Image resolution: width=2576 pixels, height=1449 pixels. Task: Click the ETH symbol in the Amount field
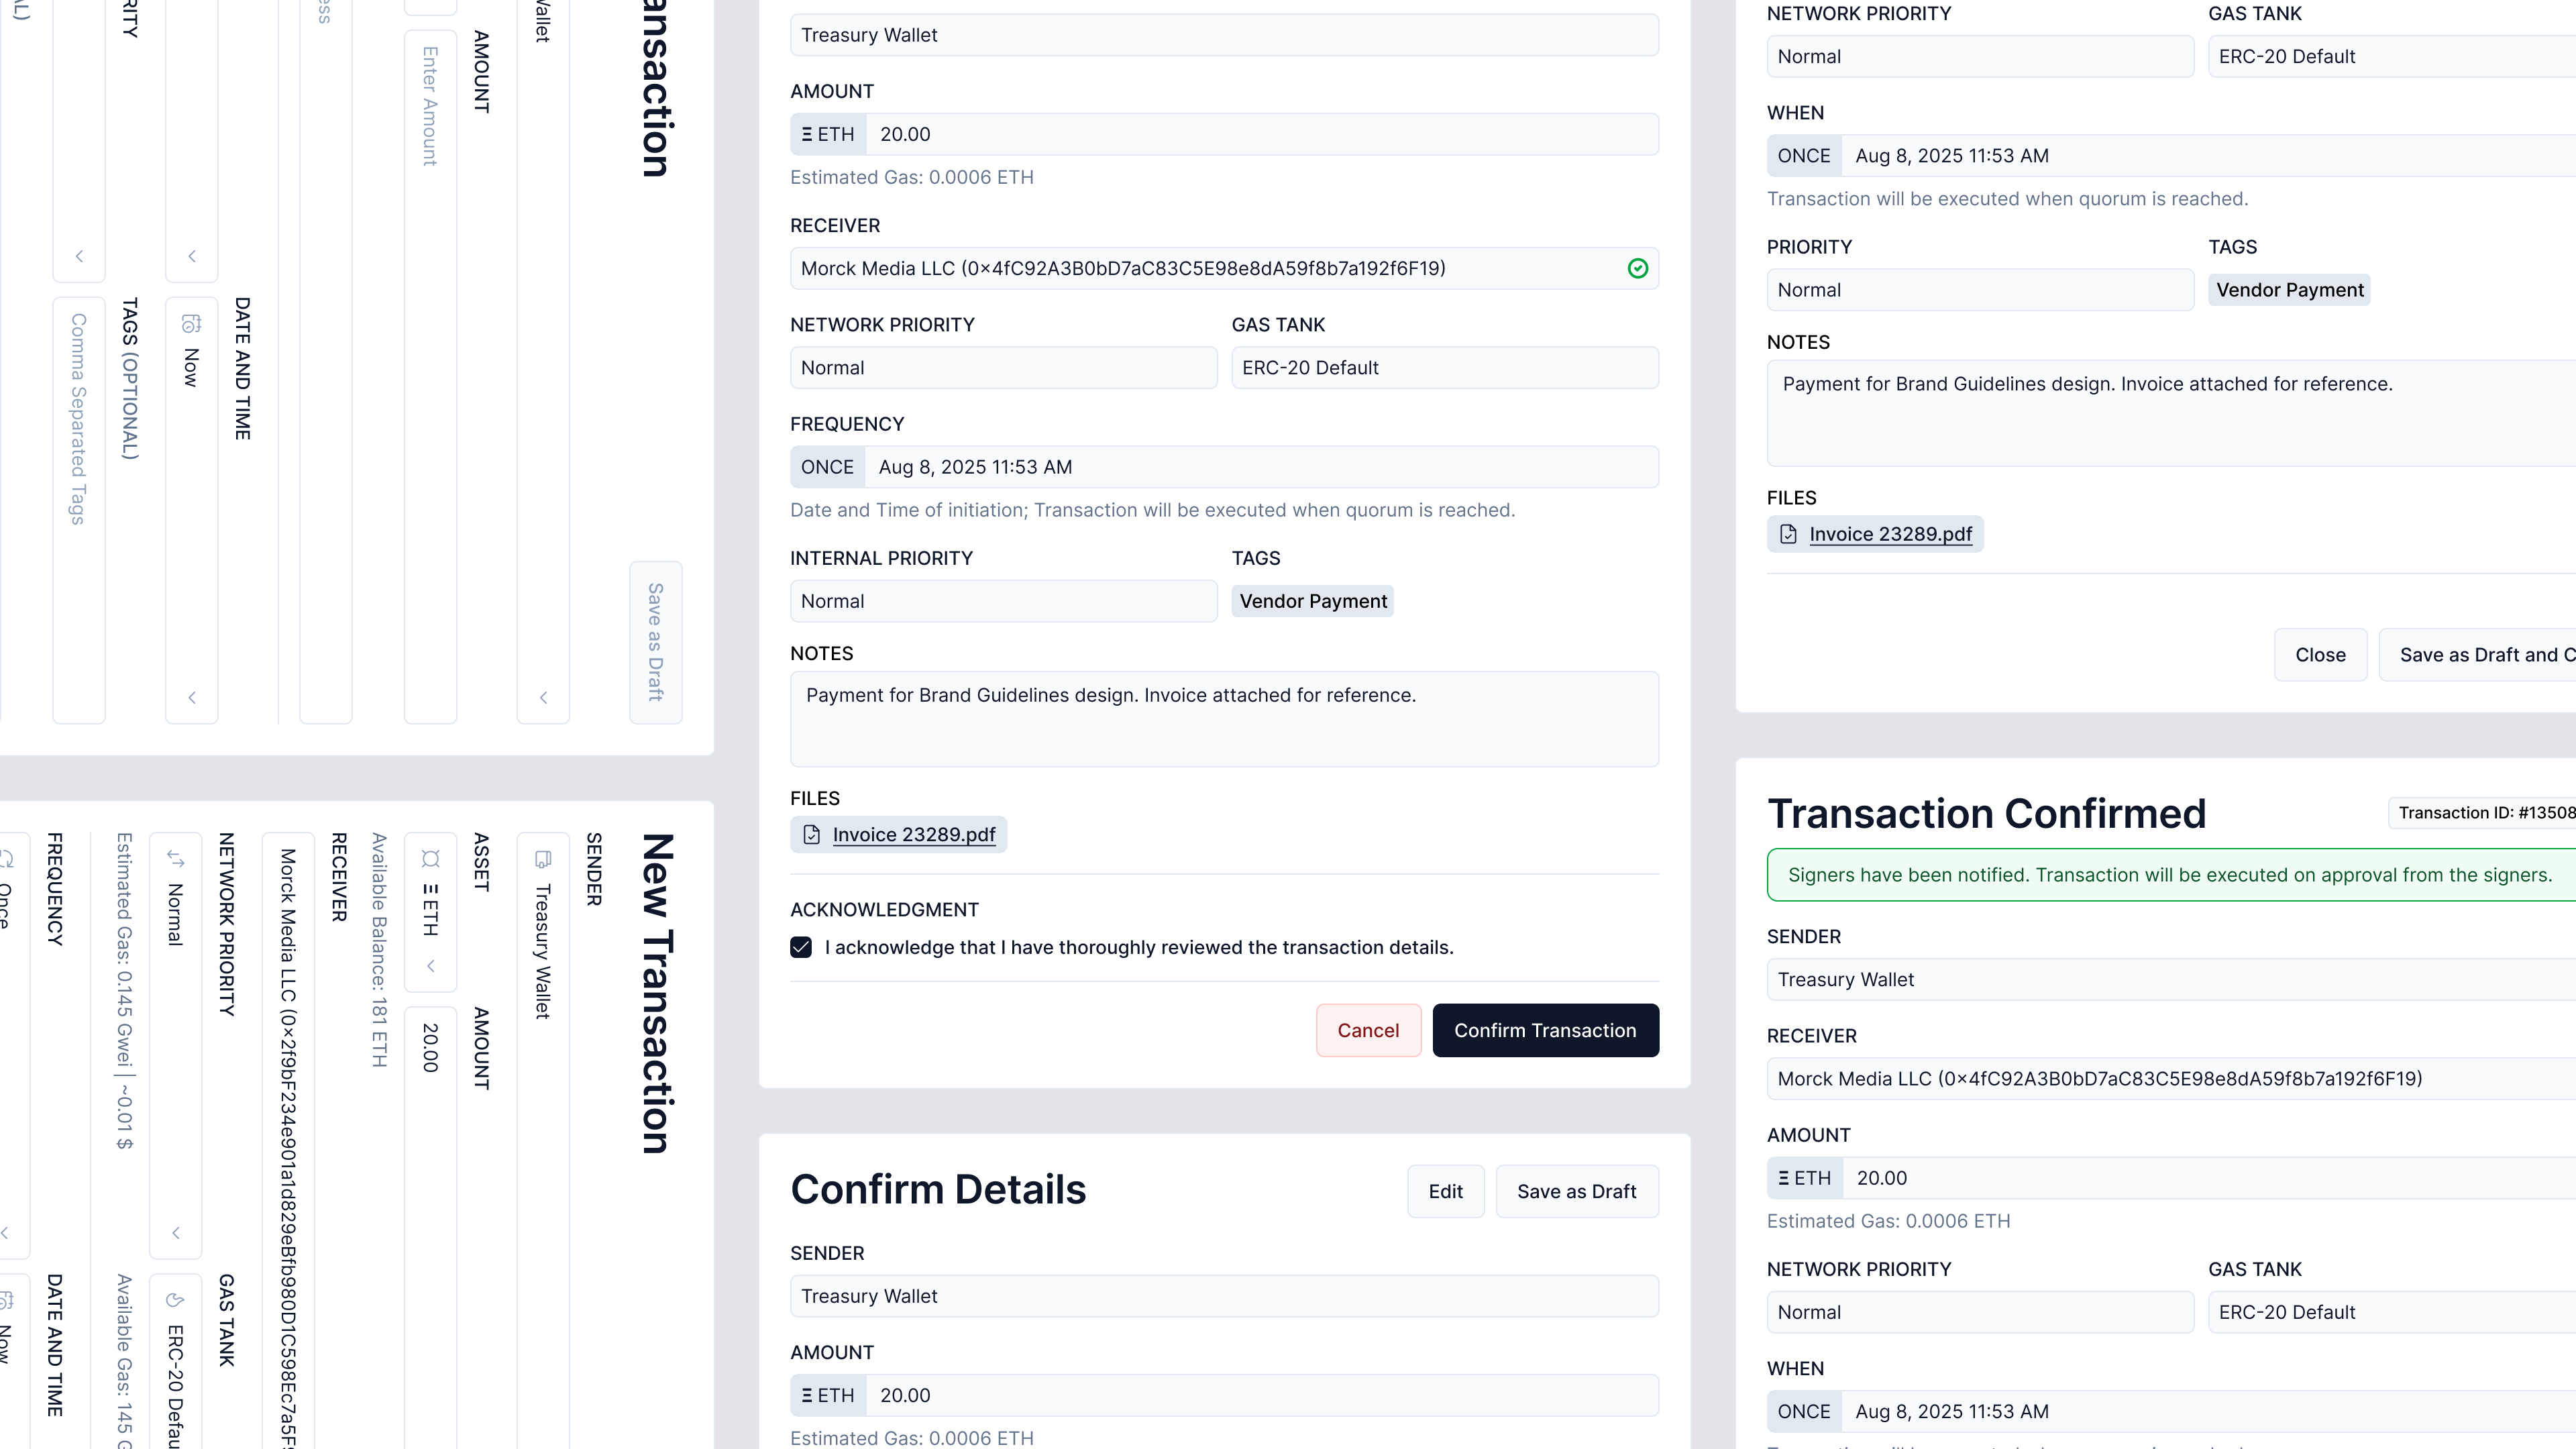[x=827, y=133]
